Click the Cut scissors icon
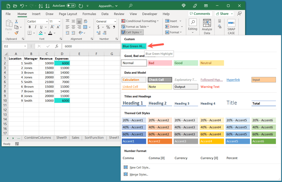Image resolution: width=282 pixels, height=182 pixels. click(x=17, y=21)
